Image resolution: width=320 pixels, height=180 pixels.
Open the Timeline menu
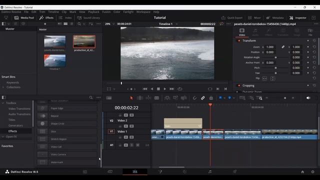pos(53,12)
